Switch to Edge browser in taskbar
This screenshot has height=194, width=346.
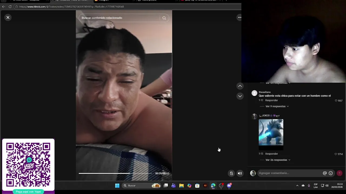point(213,186)
